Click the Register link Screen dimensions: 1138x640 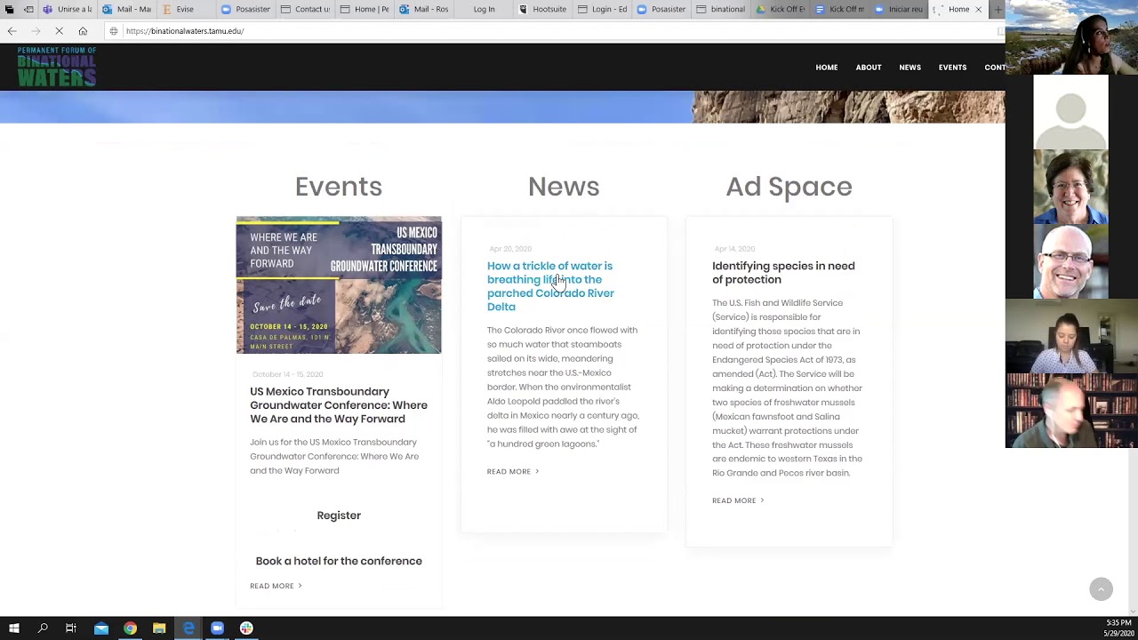coord(339,516)
